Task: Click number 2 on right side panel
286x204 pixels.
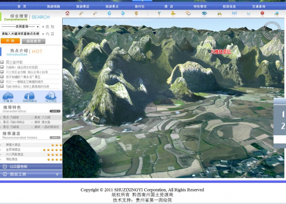Action: tap(283, 126)
